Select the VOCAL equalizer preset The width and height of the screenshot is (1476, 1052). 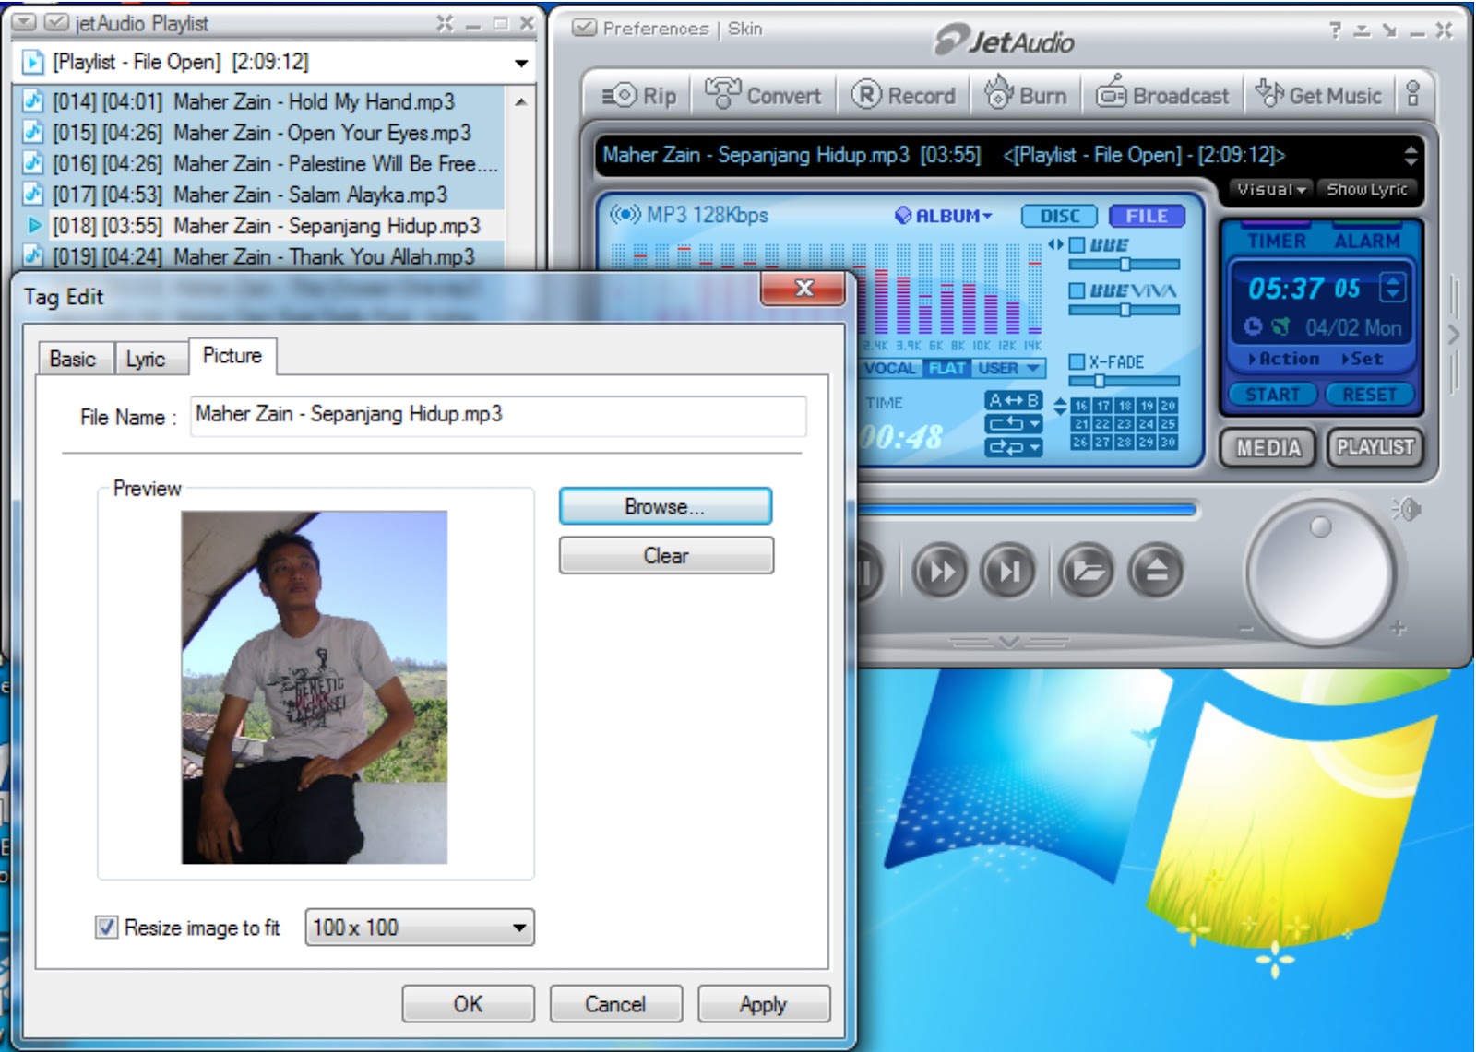coord(889,368)
